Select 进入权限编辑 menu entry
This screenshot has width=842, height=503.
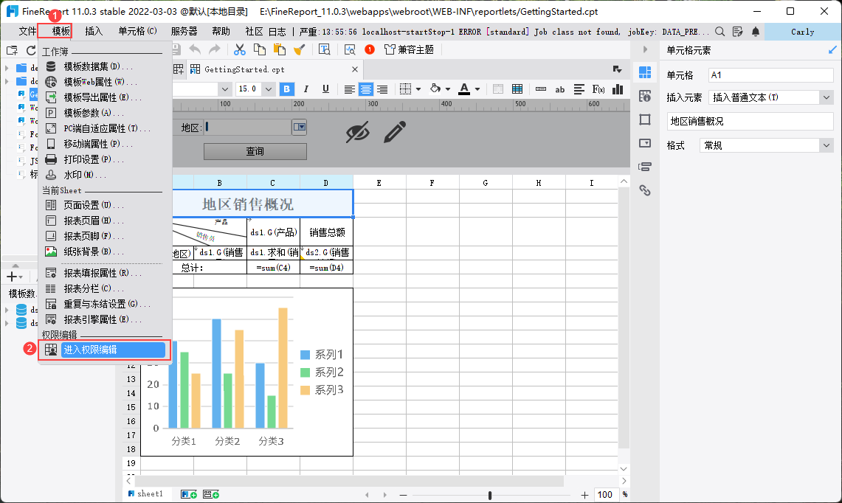pyautogui.click(x=105, y=350)
